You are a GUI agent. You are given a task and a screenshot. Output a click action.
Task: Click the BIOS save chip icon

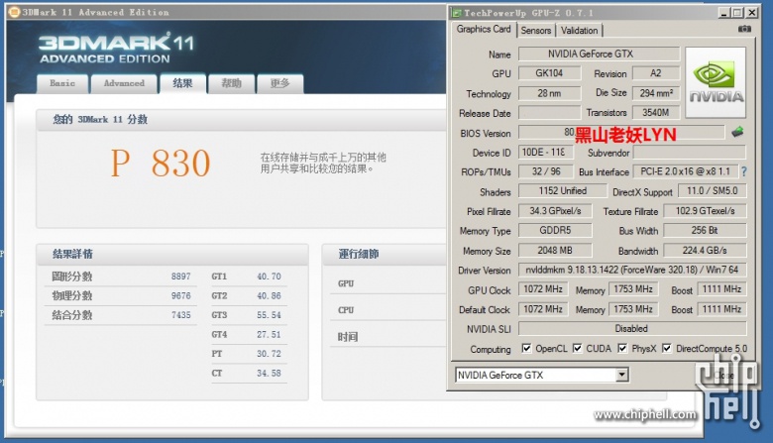(738, 132)
